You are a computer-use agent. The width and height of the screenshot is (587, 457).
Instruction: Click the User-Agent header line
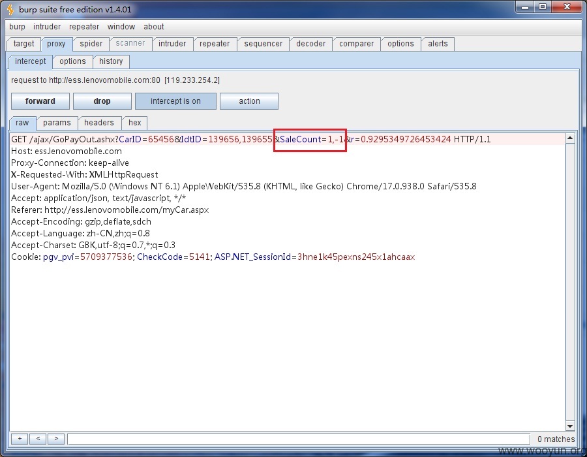(244, 187)
